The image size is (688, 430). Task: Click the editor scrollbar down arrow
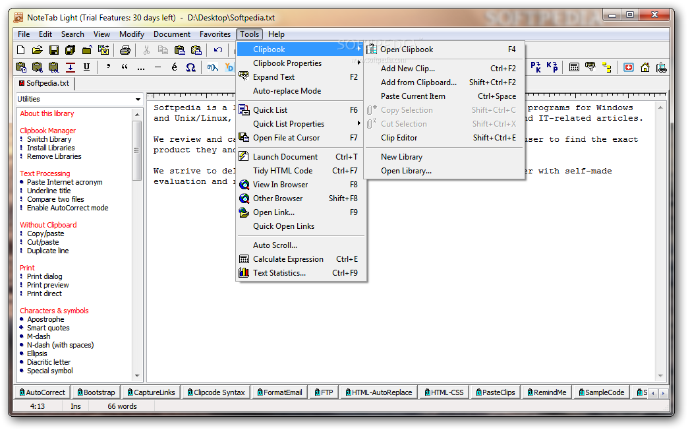660,375
